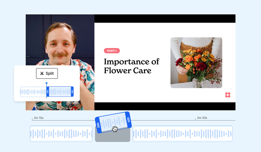Click the 2m 10s mark on the timeline ruler

point(39,118)
